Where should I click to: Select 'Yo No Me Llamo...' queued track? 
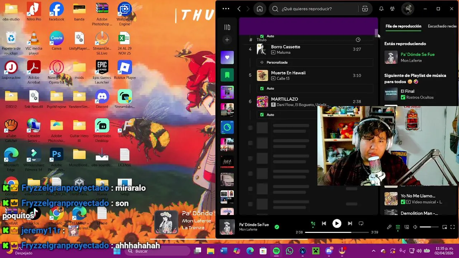(418, 196)
